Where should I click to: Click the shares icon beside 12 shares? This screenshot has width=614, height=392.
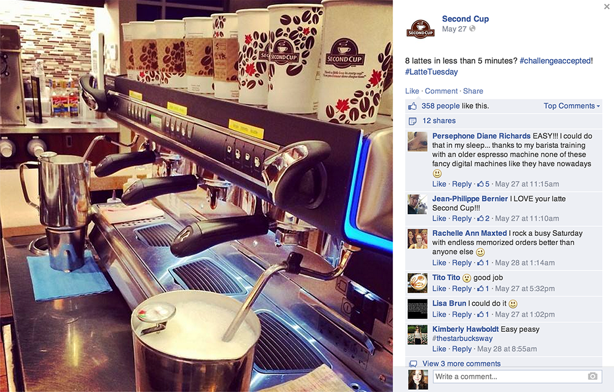(412, 121)
